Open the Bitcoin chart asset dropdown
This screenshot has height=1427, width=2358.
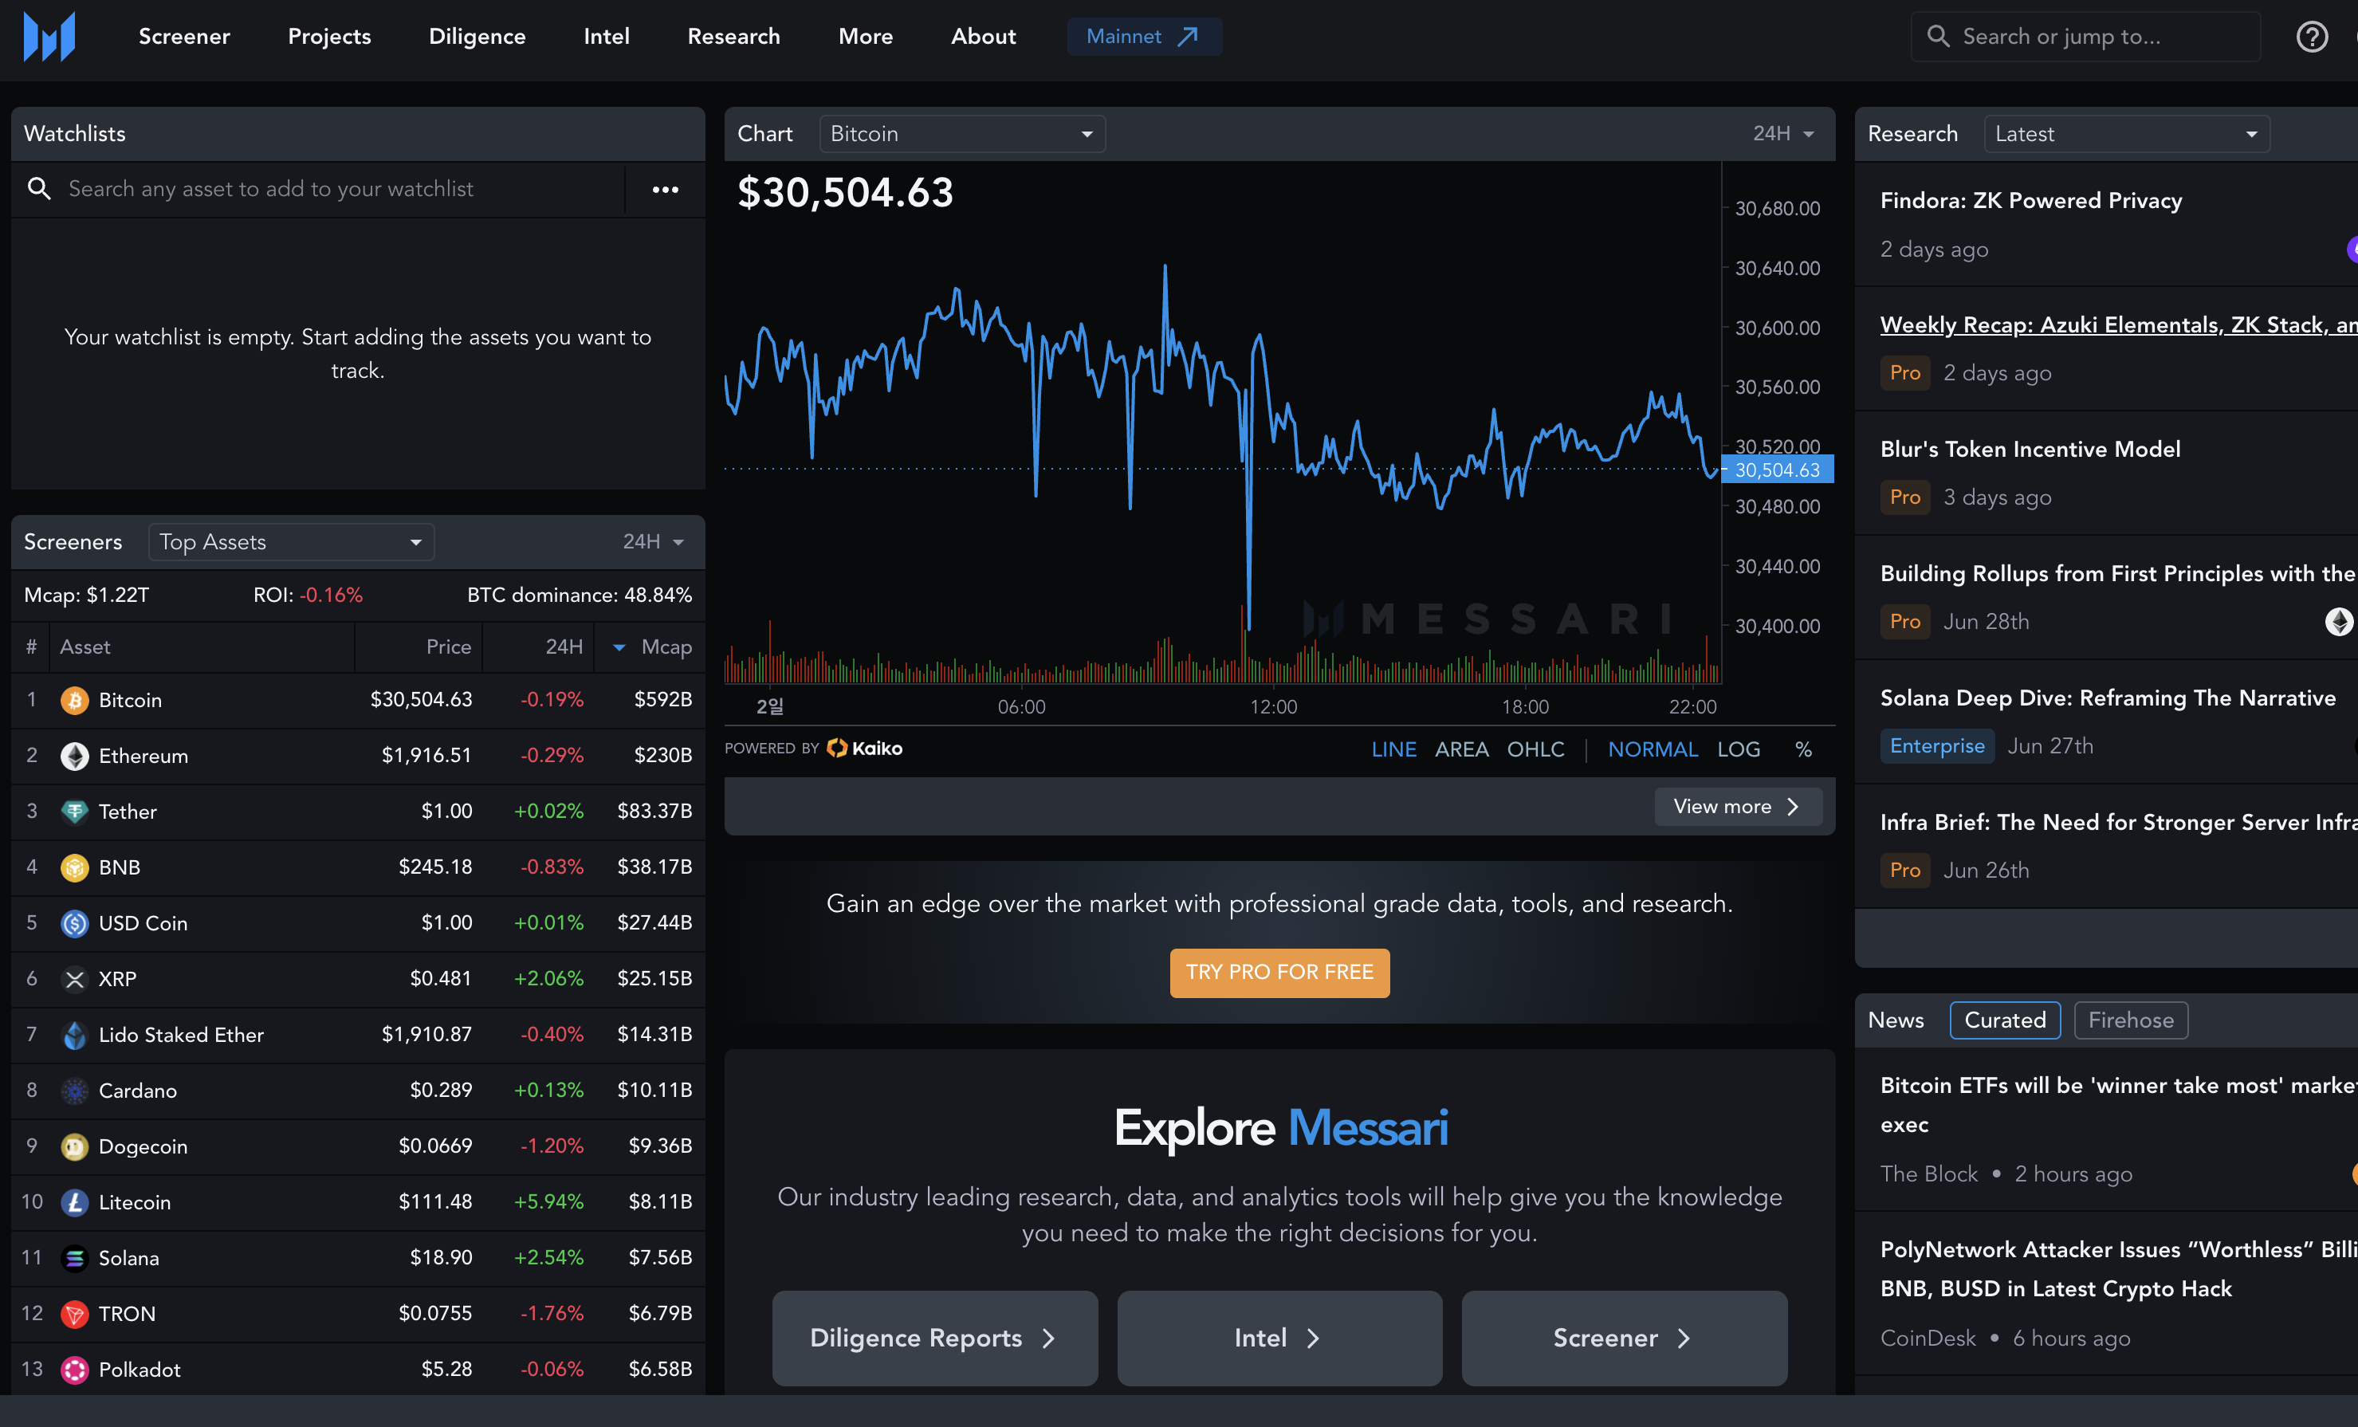point(961,134)
